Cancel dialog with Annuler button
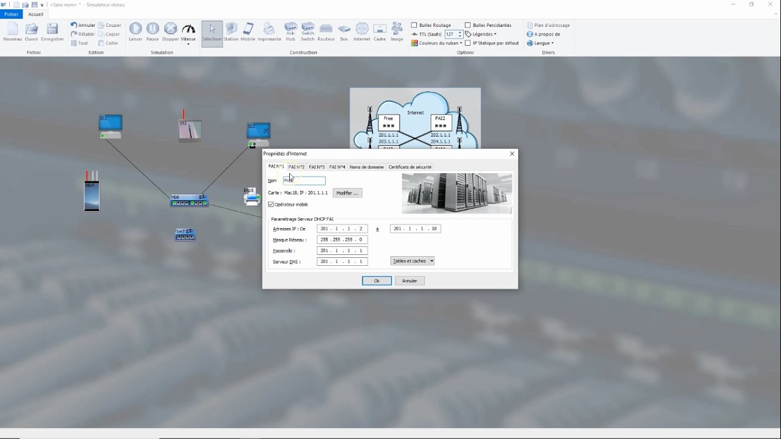Image resolution: width=781 pixels, height=439 pixels. point(409,280)
